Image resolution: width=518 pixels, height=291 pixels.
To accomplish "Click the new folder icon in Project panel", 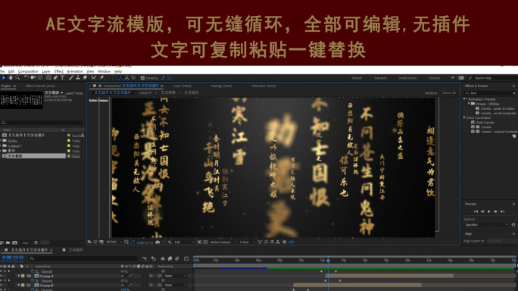I will coord(8,242).
